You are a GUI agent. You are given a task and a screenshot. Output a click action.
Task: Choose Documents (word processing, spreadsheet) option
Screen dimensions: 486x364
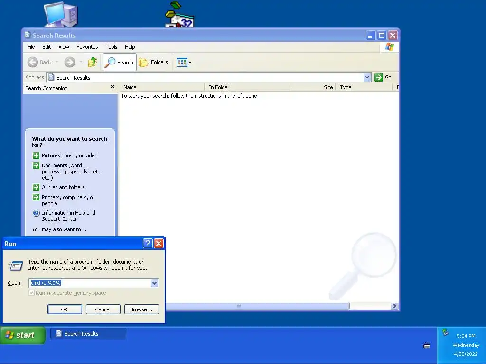pos(71,172)
